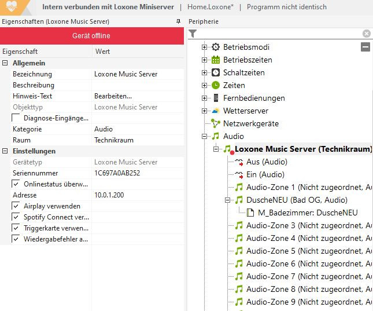
Task: Collapse the Allgemein property group
Action: (x=5, y=63)
